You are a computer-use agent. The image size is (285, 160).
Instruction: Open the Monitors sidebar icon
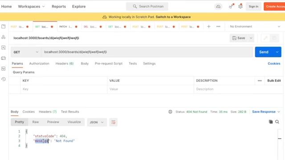tap(4, 68)
